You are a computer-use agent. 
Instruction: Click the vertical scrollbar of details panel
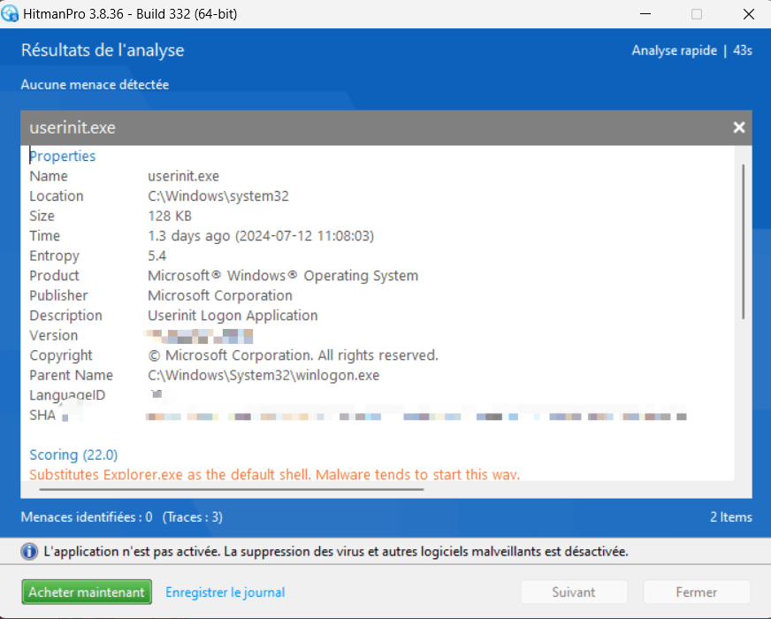[743, 242]
